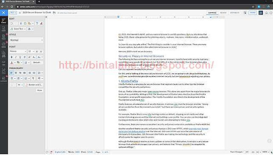Reload the page with the browser refresh button
The image size is (273, 155).
click(x=12, y=7)
